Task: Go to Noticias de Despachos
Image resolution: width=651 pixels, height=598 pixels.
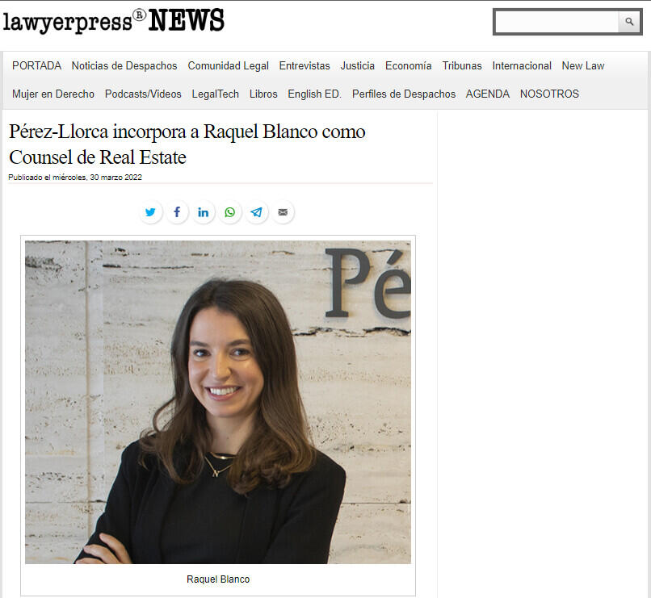Action: (x=124, y=66)
